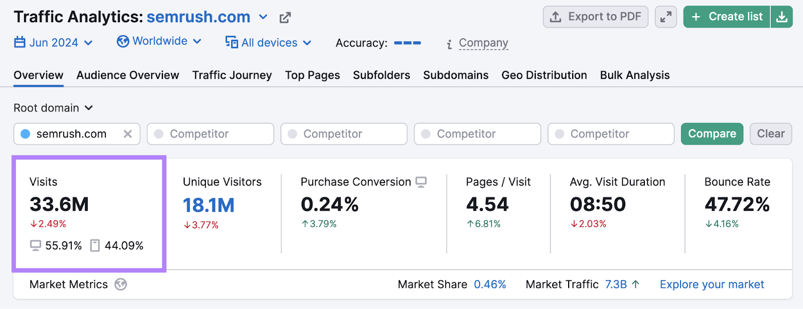Click the blue semrush.com color dot

[x=25, y=134]
